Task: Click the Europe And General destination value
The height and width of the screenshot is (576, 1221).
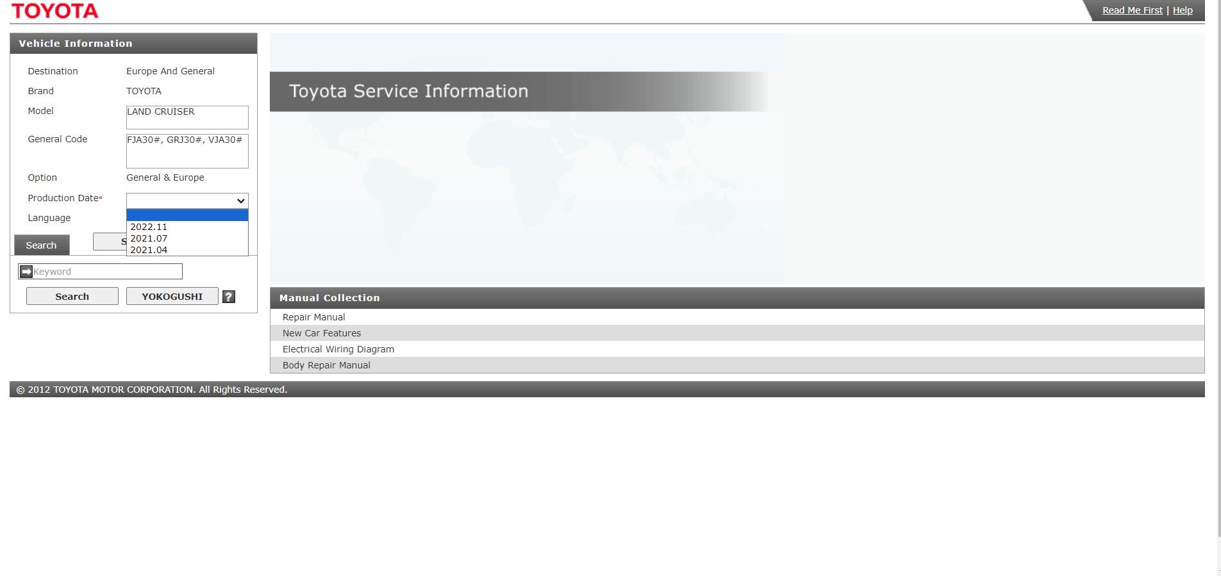Action: [x=170, y=71]
